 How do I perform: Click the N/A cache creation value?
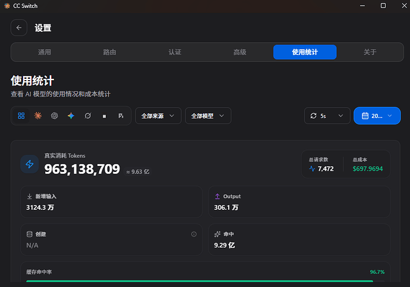tap(32, 245)
